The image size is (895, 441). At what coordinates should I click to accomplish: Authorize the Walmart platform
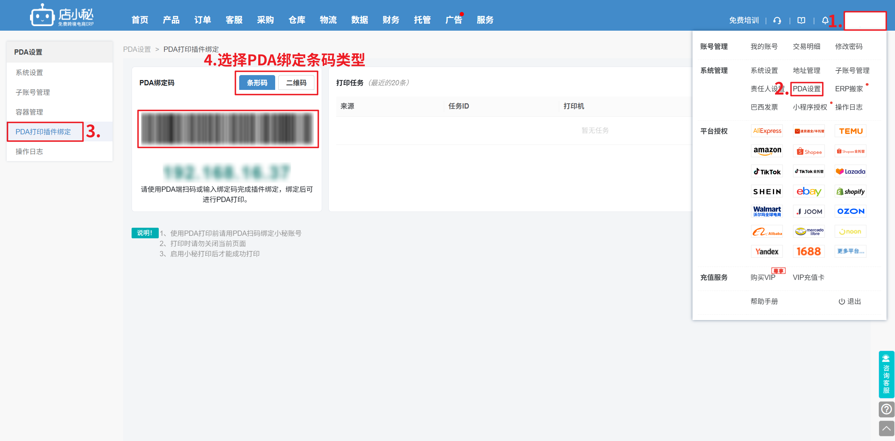click(x=767, y=212)
